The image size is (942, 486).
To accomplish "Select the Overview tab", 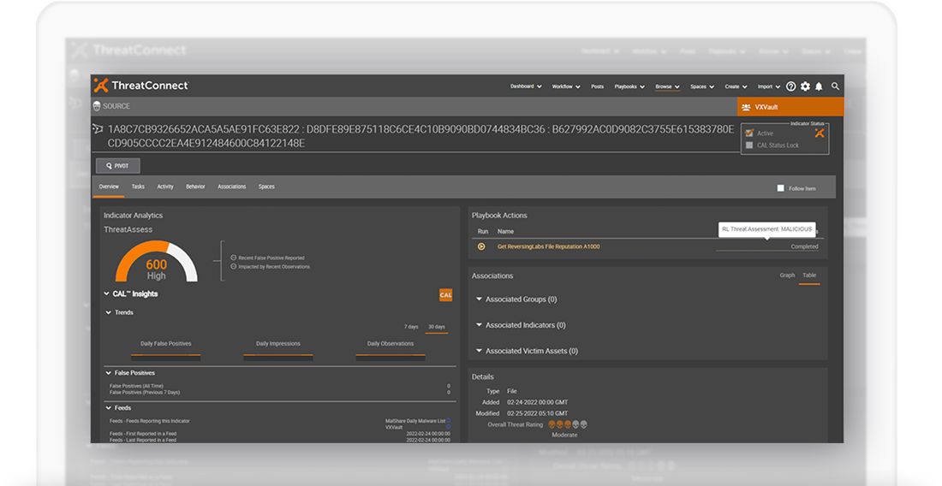I will click(109, 187).
